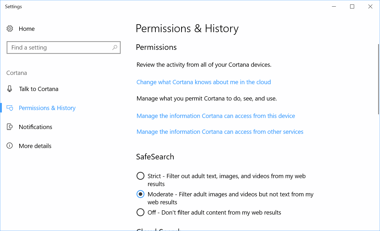Open Manage information Cortana accesses from this device

tap(215, 116)
